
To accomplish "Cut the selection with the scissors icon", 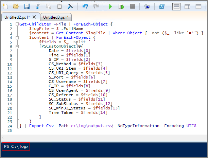I will tap(37, 6).
